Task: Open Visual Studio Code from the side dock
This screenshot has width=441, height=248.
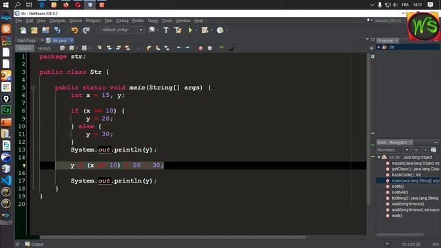Action: click(6, 180)
